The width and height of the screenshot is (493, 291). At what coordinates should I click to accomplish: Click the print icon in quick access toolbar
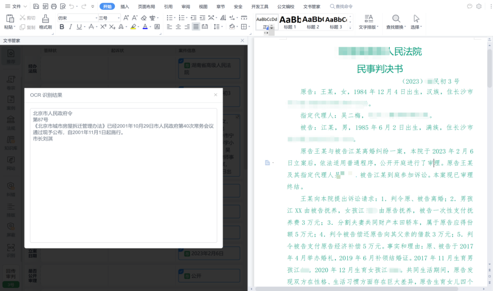(54, 6)
